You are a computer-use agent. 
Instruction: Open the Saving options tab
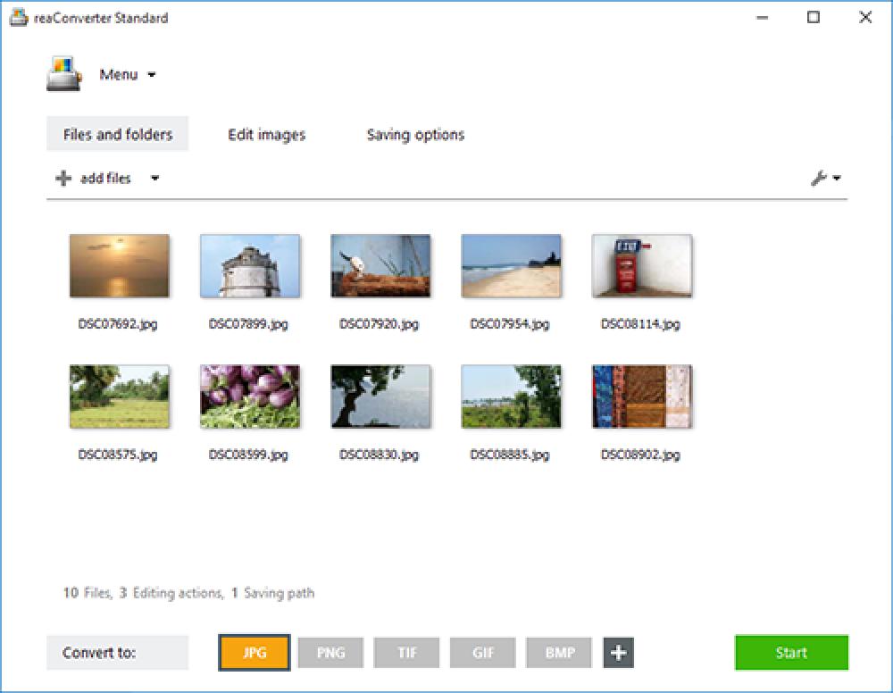tap(414, 134)
